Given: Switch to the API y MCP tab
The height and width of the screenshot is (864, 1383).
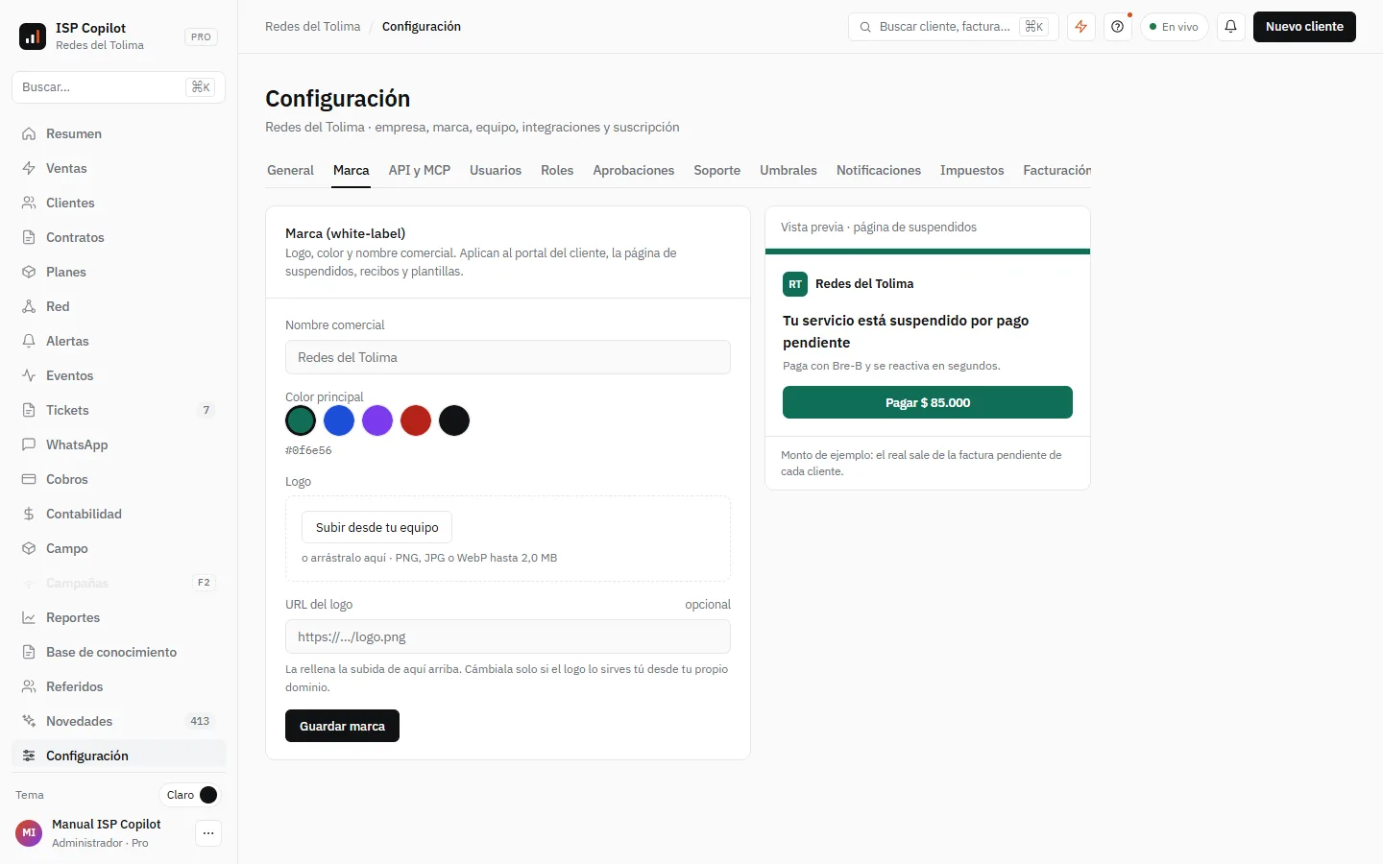Looking at the screenshot, I should pyautogui.click(x=419, y=170).
